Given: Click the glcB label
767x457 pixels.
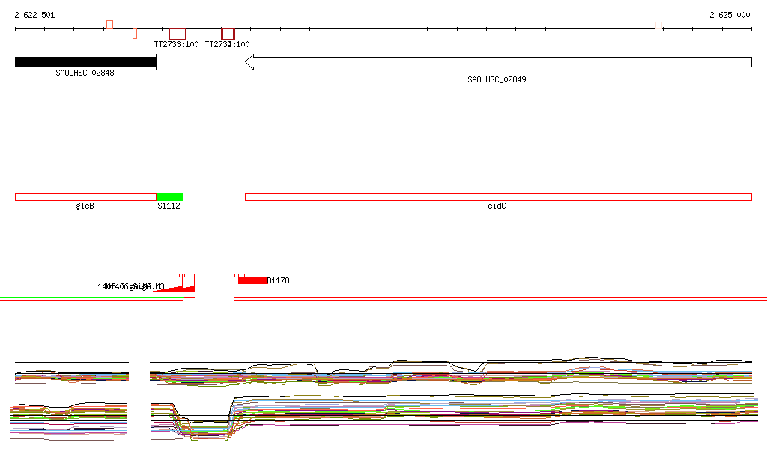Looking at the screenshot, I should point(85,206).
